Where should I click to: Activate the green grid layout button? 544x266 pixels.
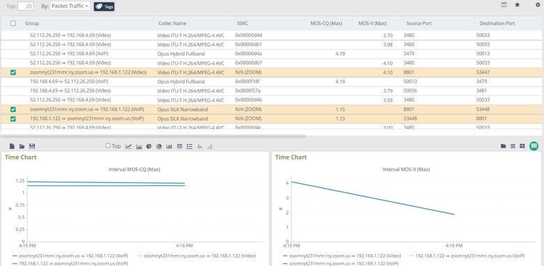point(534,146)
